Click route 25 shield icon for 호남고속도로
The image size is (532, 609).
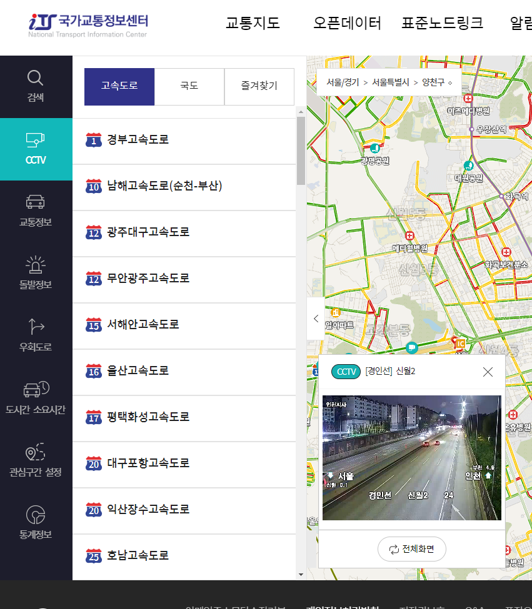click(x=94, y=556)
